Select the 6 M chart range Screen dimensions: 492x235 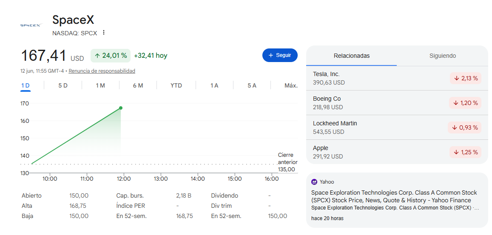[138, 85]
